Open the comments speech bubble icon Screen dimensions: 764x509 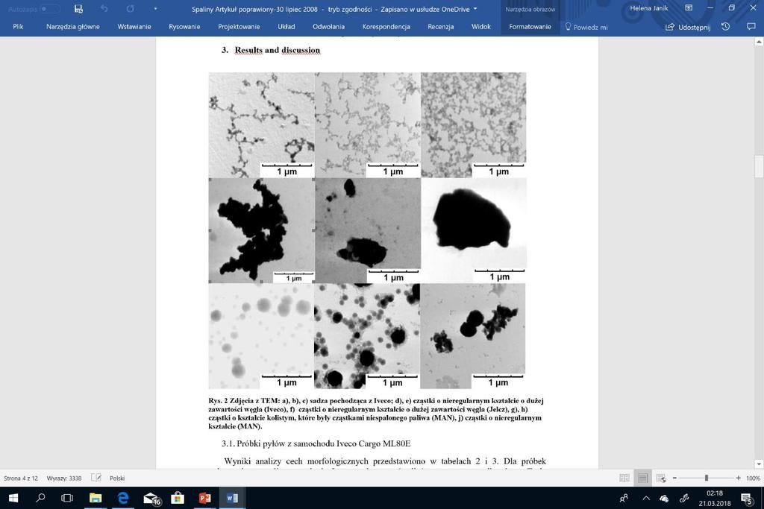[x=751, y=27]
